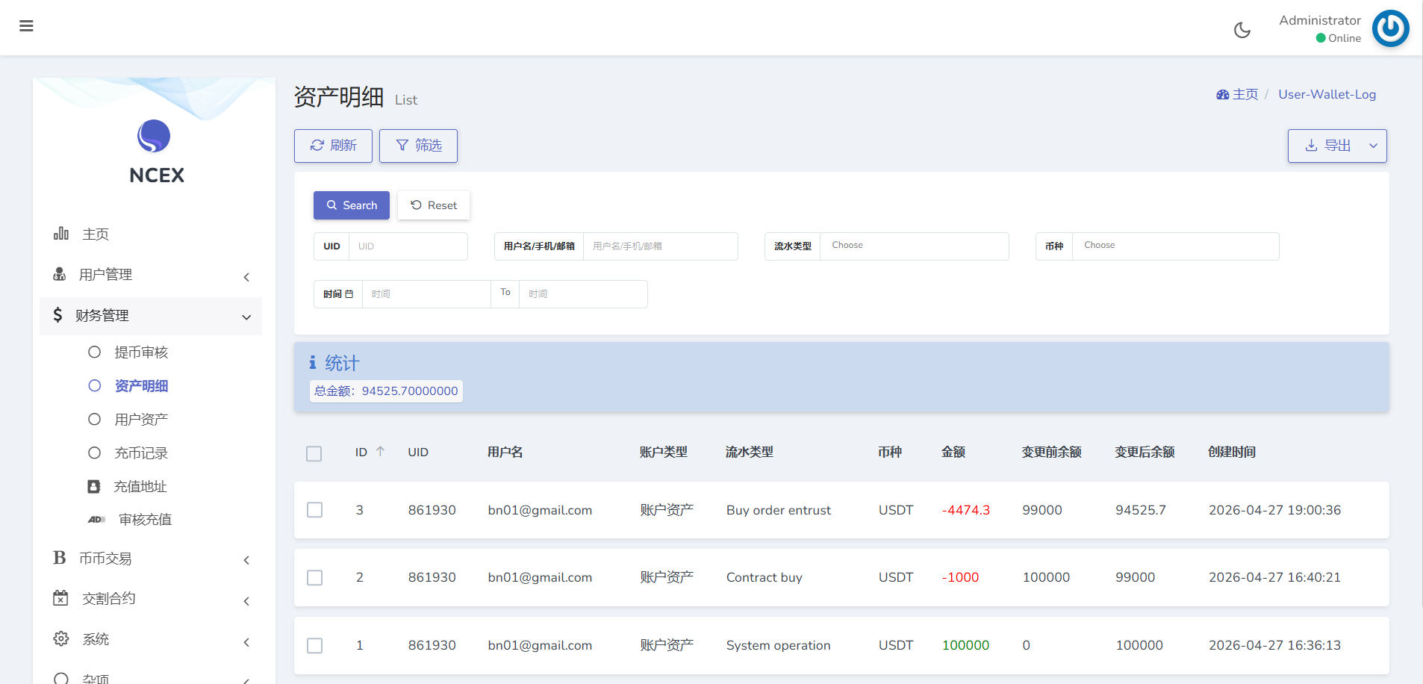Select checkbox for Contract buy row
The width and height of the screenshot is (1423, 684).
(x=315, y=578)
